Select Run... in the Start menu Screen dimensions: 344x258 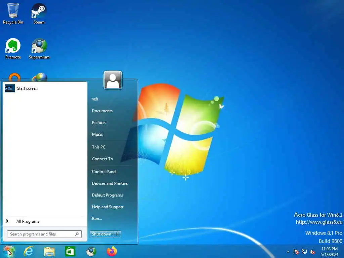pos(97,219)
